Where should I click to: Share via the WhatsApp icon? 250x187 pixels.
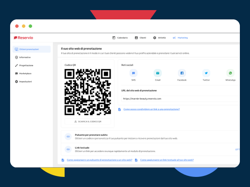[x=230, y=73]
